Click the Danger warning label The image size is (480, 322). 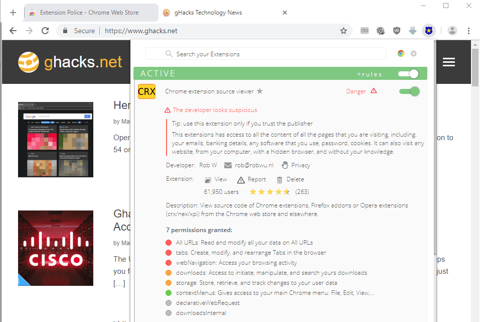[356, 91]
